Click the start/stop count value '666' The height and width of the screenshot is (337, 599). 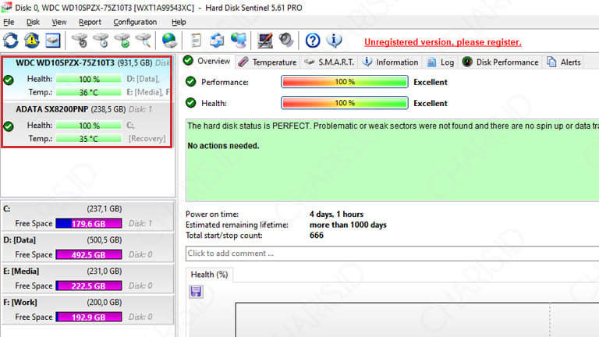point(317,235)
